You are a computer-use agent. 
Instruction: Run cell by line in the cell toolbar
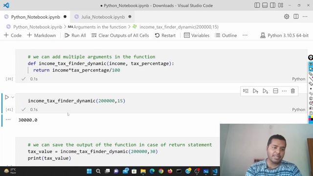pyautogui.click(x=246, y=91)
